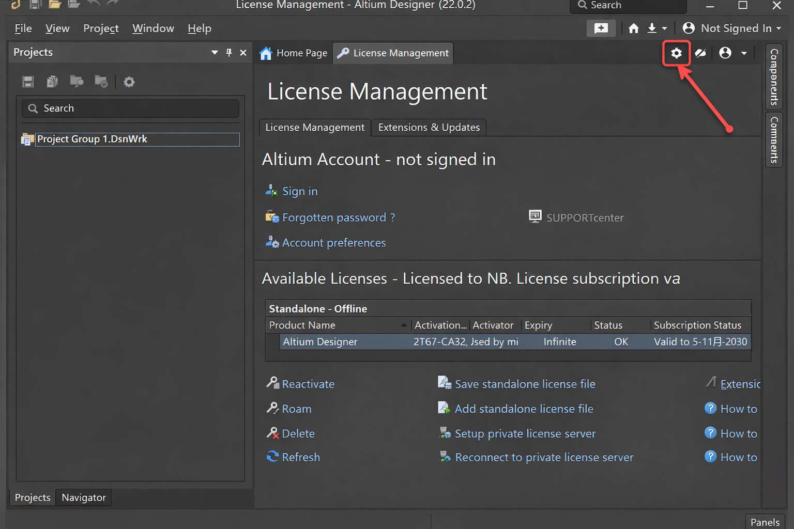Click the user profile icon below Not Signed In
This screenshot has width=794, height=529.
click(x=725, y=53)
